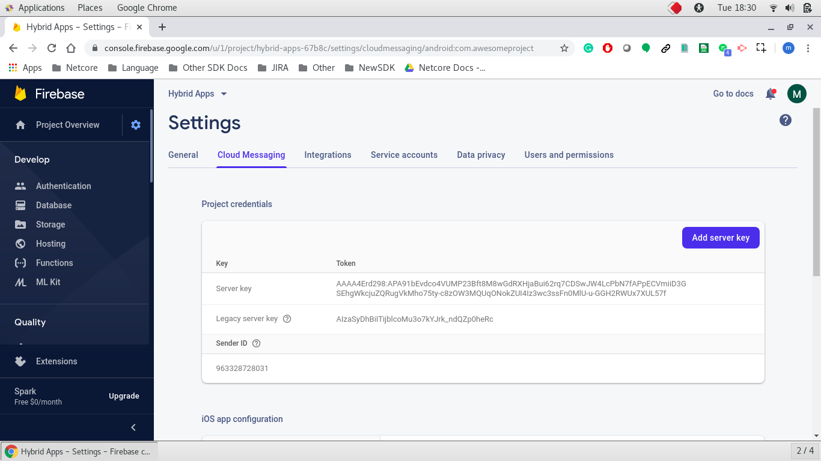
Task: Click the Quality section heading
Action: (30, 322)
